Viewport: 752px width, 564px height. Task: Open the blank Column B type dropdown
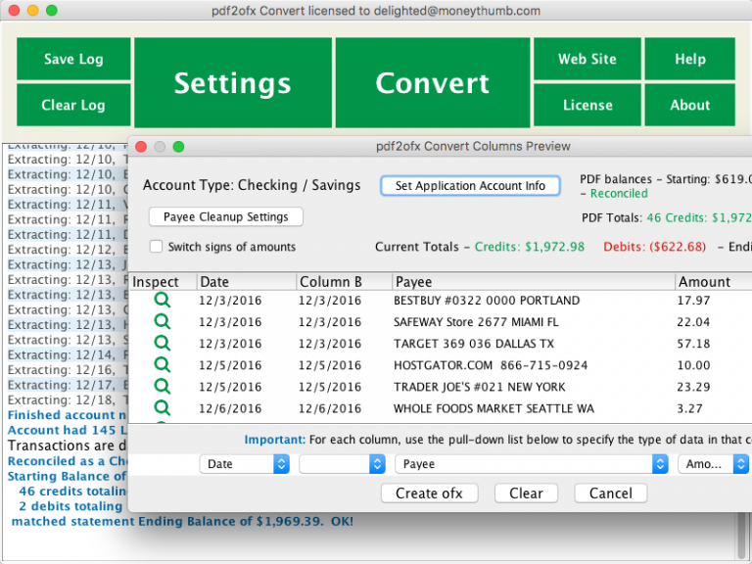point(342,464)
